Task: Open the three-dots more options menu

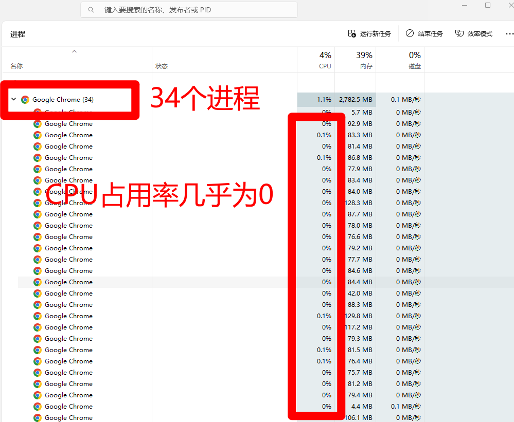Action: [510, 34]
